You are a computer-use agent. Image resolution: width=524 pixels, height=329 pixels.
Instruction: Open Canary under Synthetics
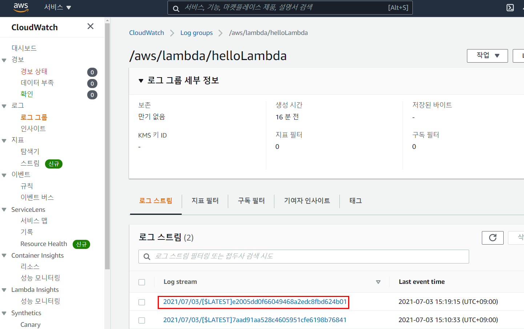click(x=31, y=325)
